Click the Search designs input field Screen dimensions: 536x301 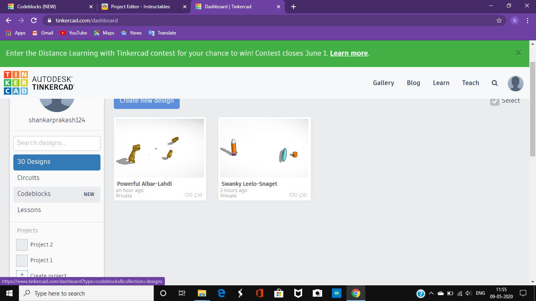pyautogui.click(x=57, y=143)
